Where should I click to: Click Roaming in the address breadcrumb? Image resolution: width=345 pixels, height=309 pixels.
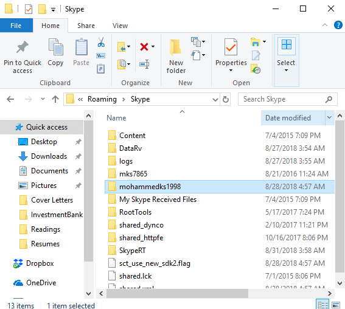tap(102, 99)
